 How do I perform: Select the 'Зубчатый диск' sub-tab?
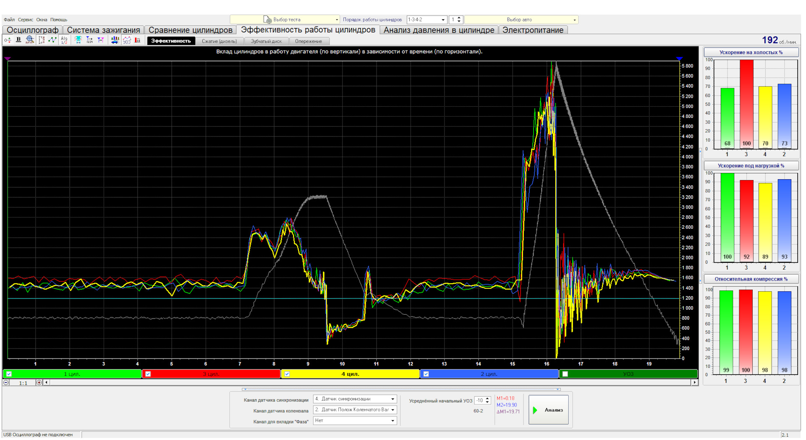266,41
